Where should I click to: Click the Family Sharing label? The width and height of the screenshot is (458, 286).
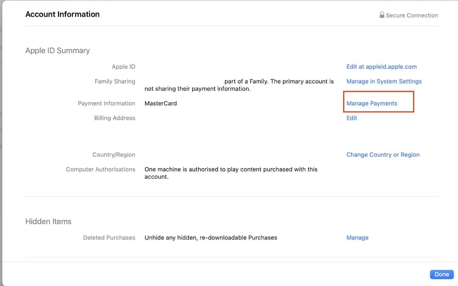[x=114, y=81]
